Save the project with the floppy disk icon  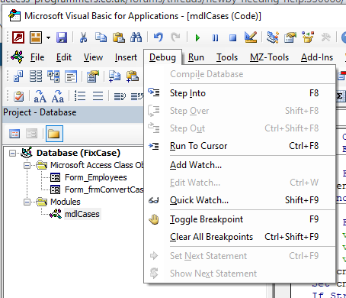pos(62,37)
